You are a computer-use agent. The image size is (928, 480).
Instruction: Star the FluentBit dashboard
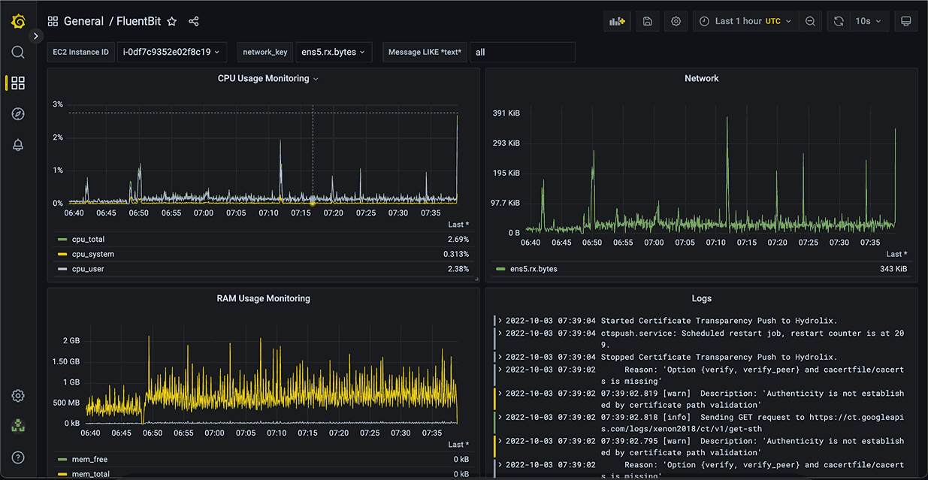[171, 22]
